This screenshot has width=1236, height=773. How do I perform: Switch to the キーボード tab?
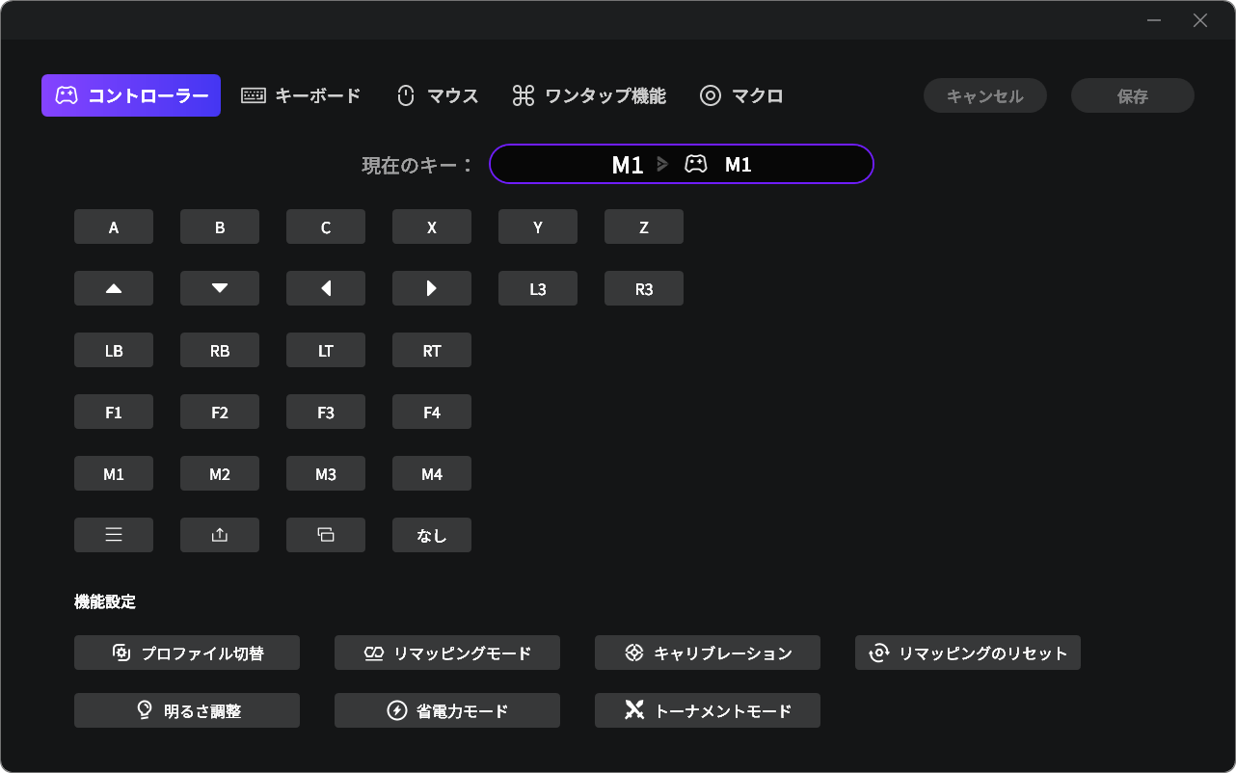tap(301, 95)
